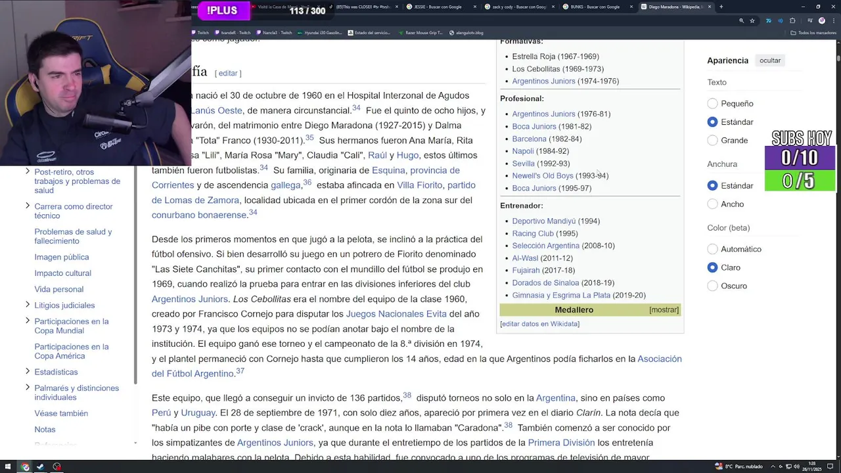Open Lanús Oeste link
The image size is (841, 473).
(217, 110)
